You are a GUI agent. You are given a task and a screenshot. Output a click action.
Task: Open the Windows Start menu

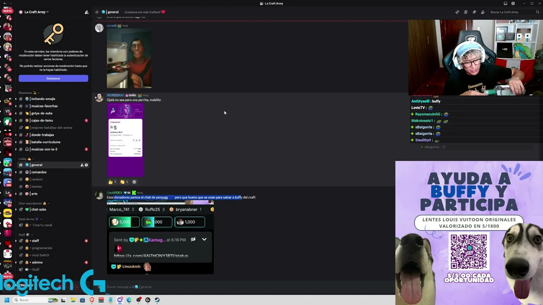[x=6, y=300]
